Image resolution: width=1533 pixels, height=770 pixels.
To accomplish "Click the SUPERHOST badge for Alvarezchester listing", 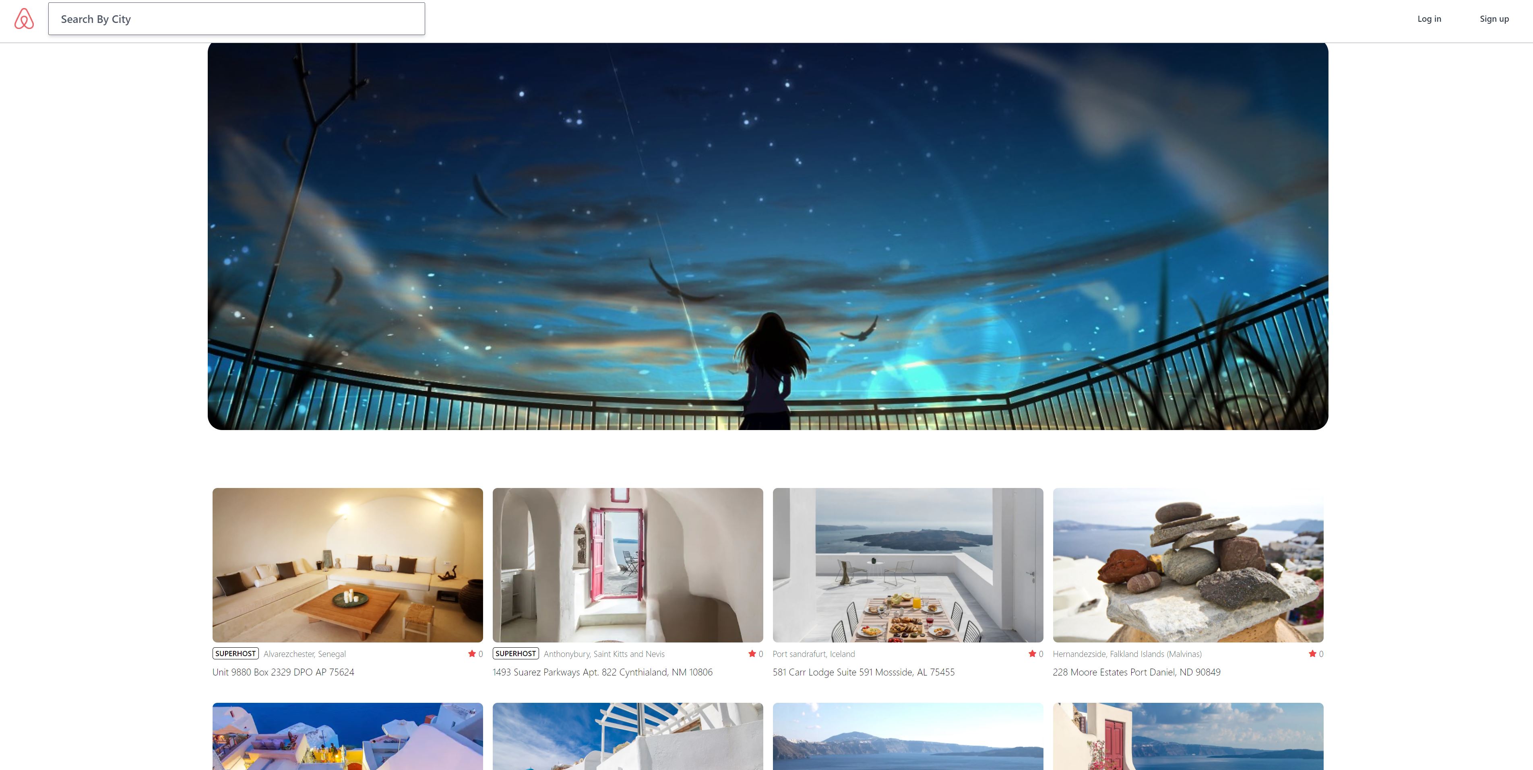I will coord(235,653).
